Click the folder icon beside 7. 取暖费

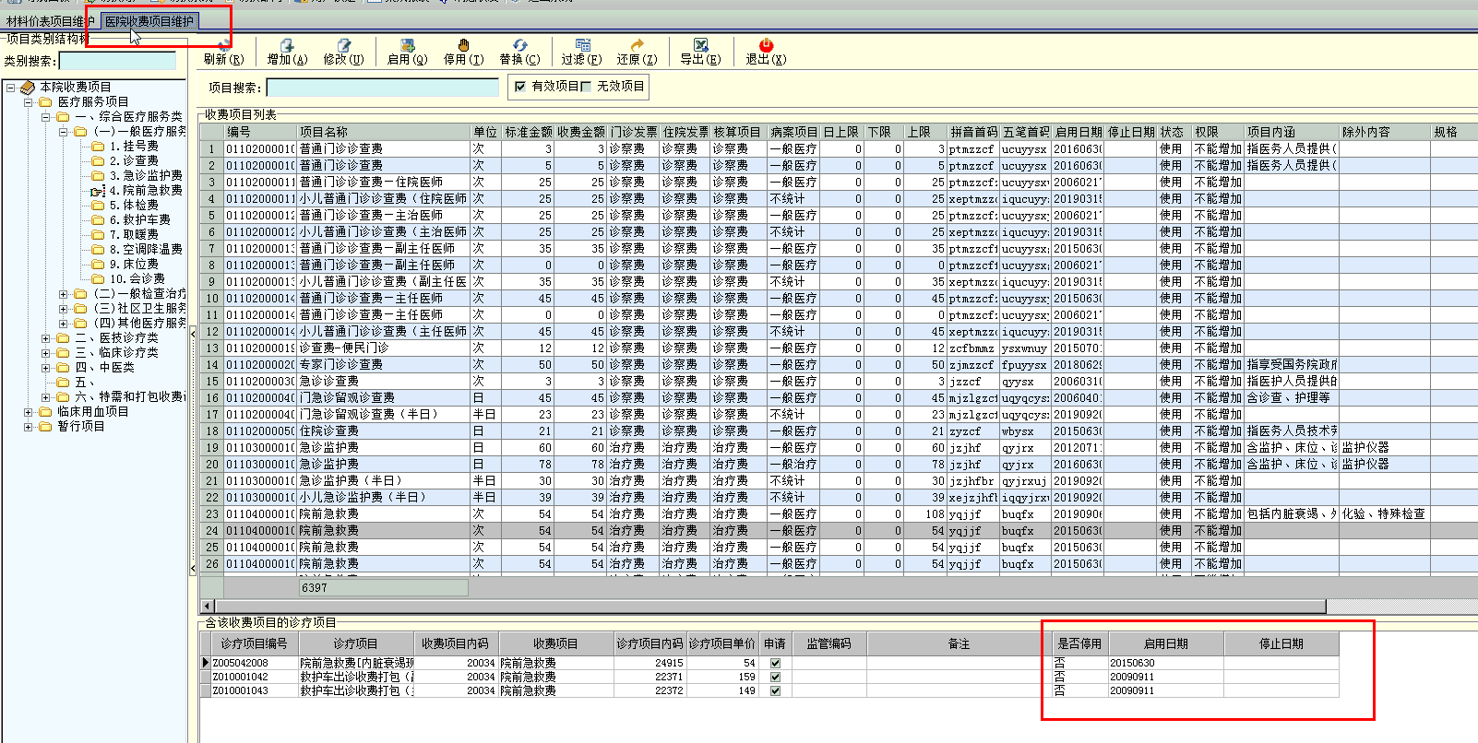click(x=98, y=235)
